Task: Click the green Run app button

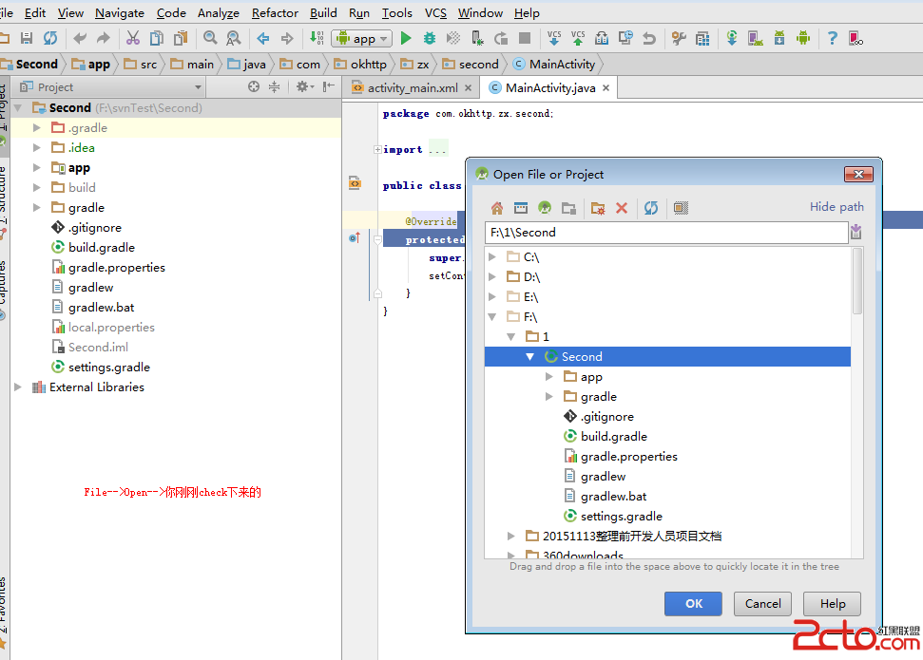Action: [406, 39]
